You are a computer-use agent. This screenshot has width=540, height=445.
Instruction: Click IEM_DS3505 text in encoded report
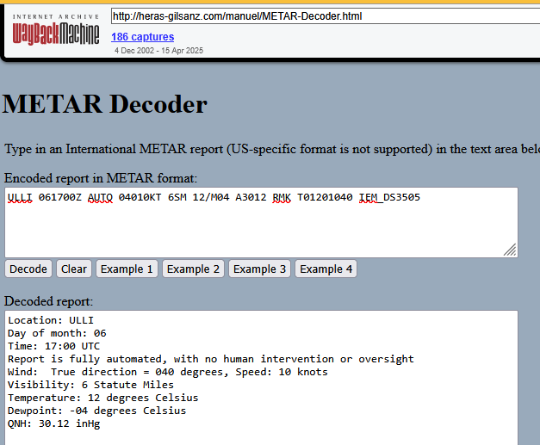click(389, 198)
